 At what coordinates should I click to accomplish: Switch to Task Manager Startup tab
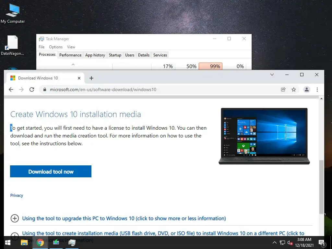[115, 55]
